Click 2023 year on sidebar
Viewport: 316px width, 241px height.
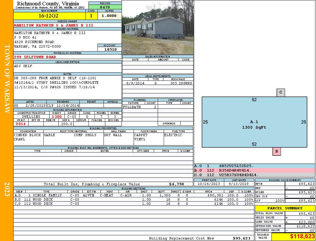(7, 189)
